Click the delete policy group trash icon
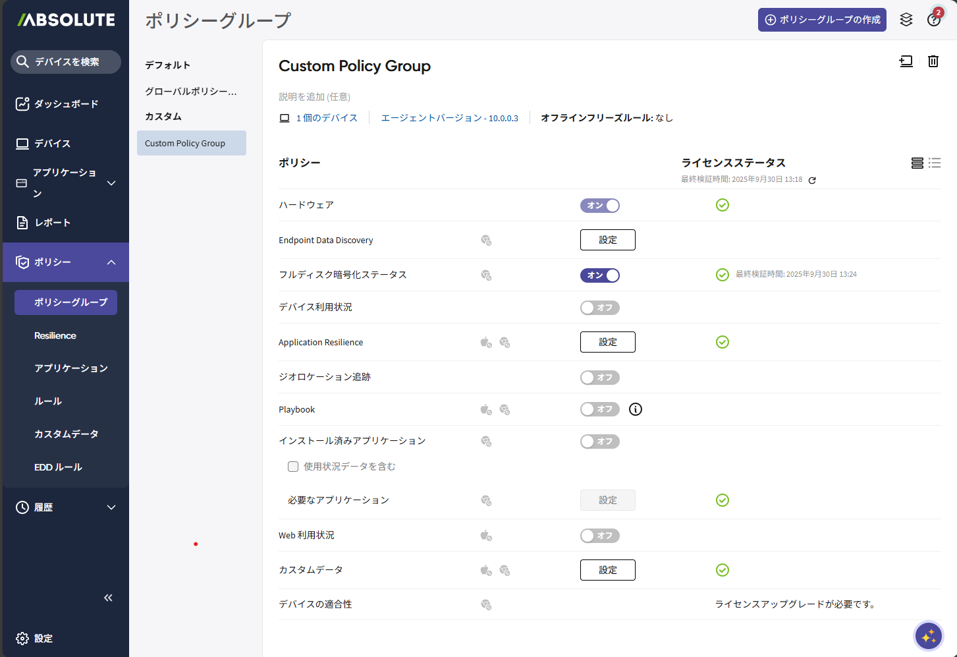957x657 pixels. click(933, 61)
